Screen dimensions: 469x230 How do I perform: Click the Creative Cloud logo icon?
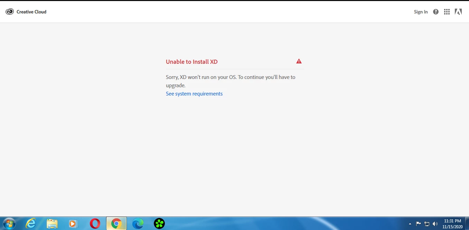pos(10,12)
